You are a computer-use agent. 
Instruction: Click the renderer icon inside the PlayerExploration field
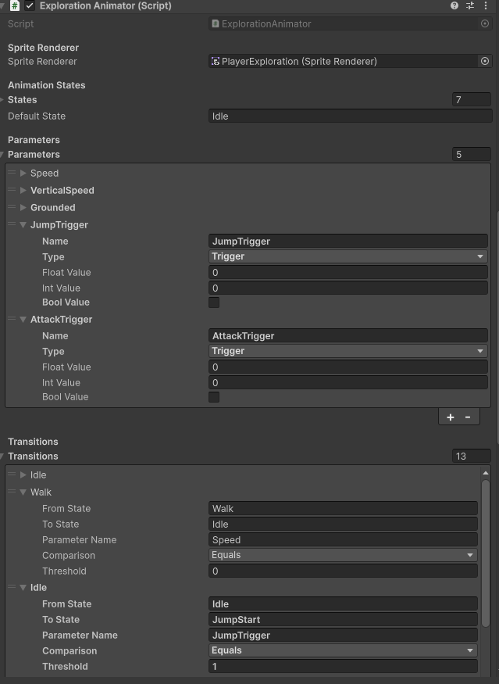pos(216,60)
